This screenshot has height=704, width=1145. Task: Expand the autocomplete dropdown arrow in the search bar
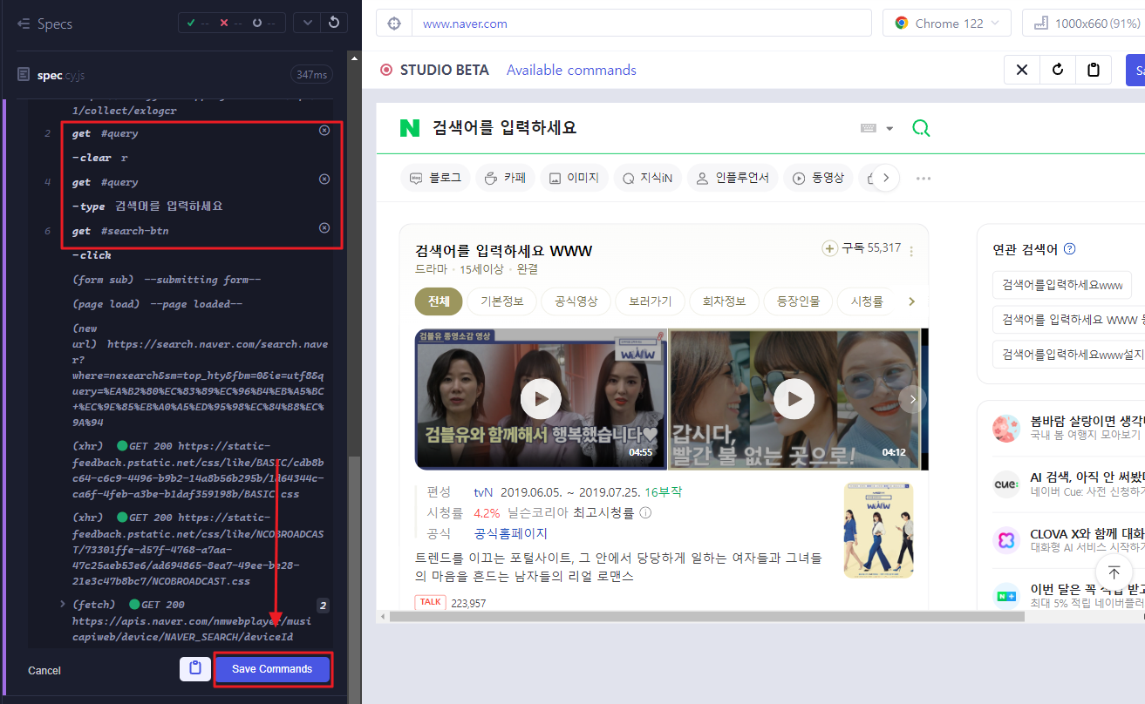coord(889,128)
